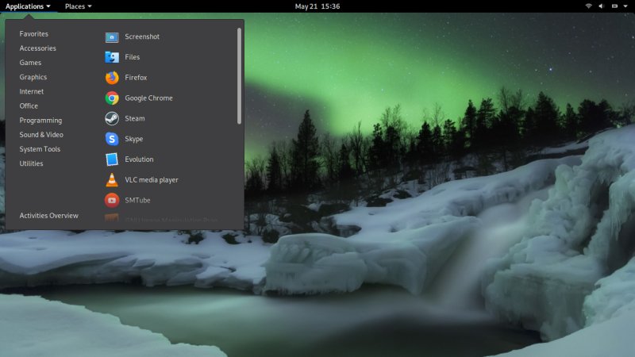635x357 pixels.
Task: Click the battery status icon
Action: coord(614,6)
